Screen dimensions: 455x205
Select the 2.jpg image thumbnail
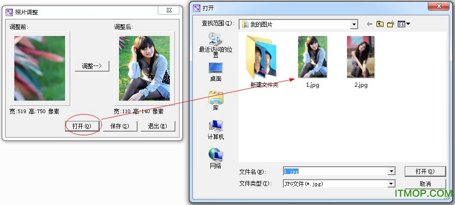pyautogui.click(x=360, y=58)
